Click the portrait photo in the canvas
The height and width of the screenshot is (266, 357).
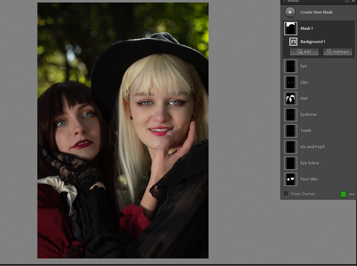(123, 130)
